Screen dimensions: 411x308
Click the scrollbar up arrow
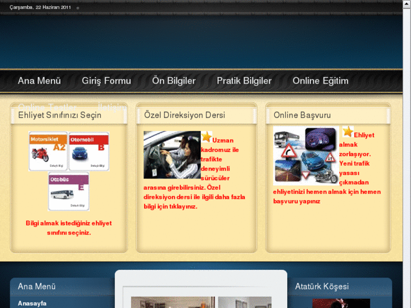click(407, 3)
